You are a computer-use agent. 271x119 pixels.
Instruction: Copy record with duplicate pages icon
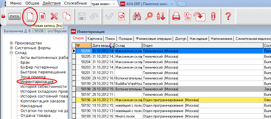(66, 16)
